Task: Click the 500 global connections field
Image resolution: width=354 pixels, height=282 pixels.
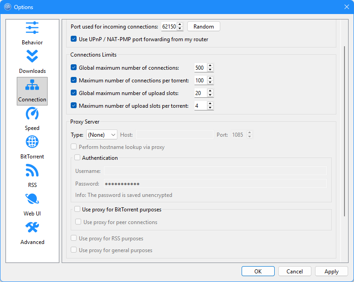Action: [201, 67]
